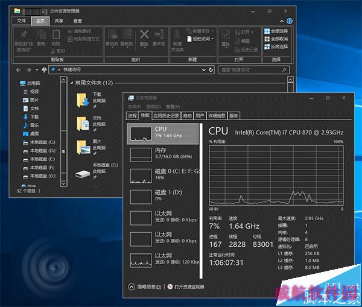
Task: Click 粘贴快捷方式 paste shortcut item
Action: click(84, 39)
